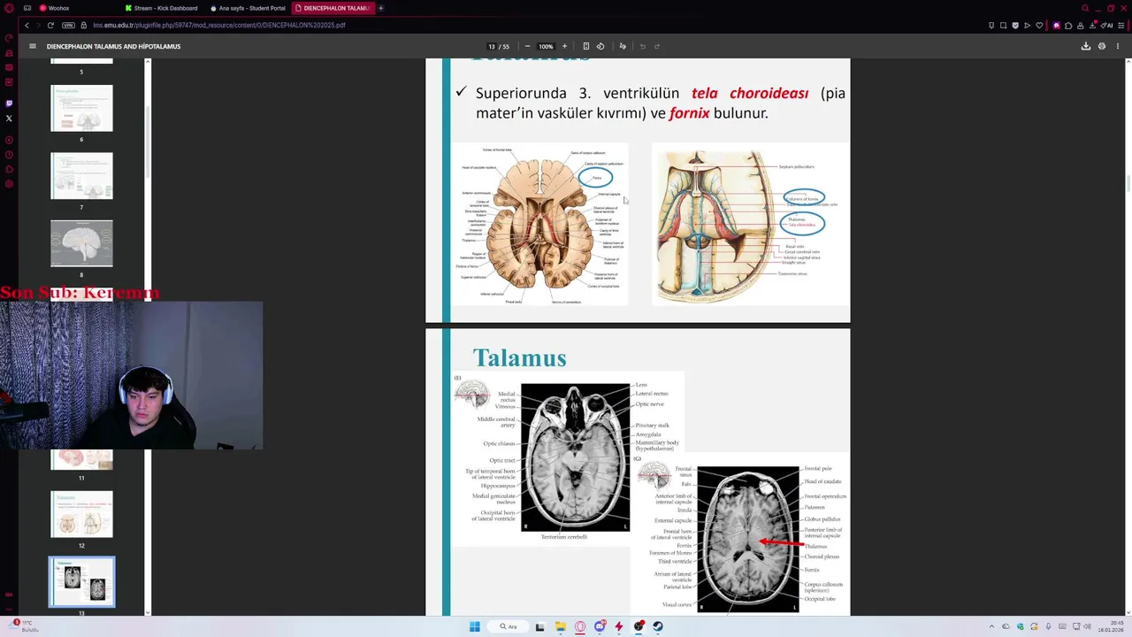The width and height of the screenshot is (1132, 637).
Task: Rotate the PDF counterclockwise
Action: pos(600,46)
